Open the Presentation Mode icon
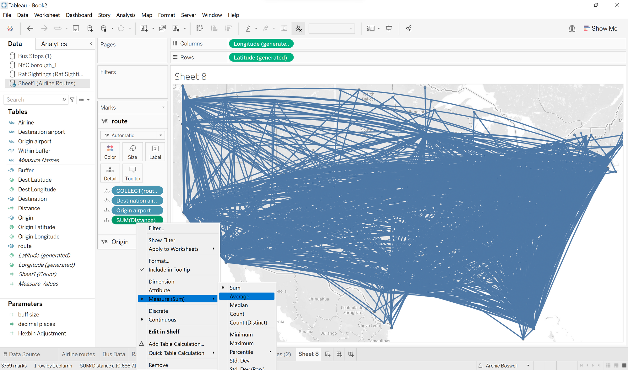Screen dimensions: 628x370 (389, 29)
